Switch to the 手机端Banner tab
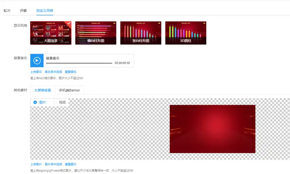Screen dimensions: 290x174 coord(70,90)
